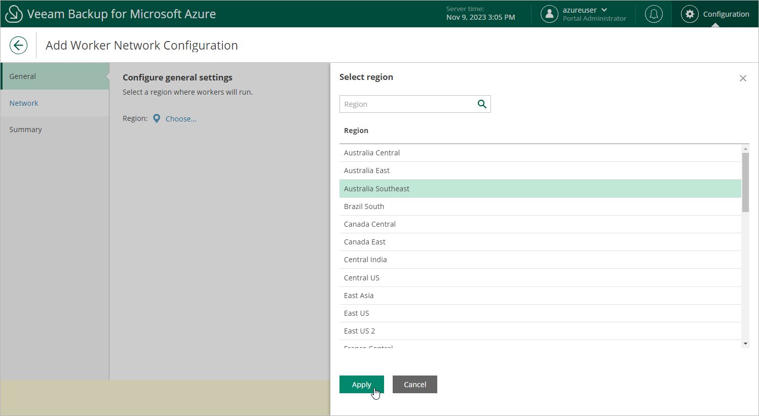Cancel region selection
Image resolution: width=759 pixels, height=416 pixels.
415,385
